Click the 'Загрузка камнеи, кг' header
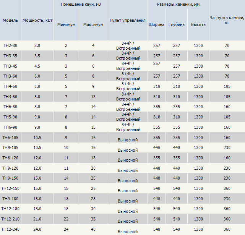The height and width of the screenshot is (235, 245). 227,20
